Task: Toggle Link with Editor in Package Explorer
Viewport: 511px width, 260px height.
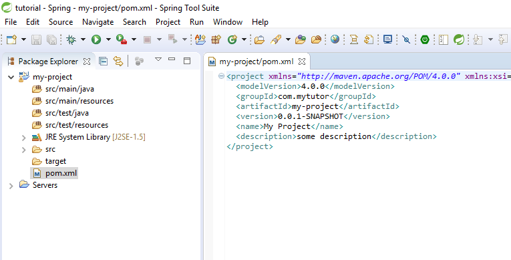Action: click(x=118, y=61)
